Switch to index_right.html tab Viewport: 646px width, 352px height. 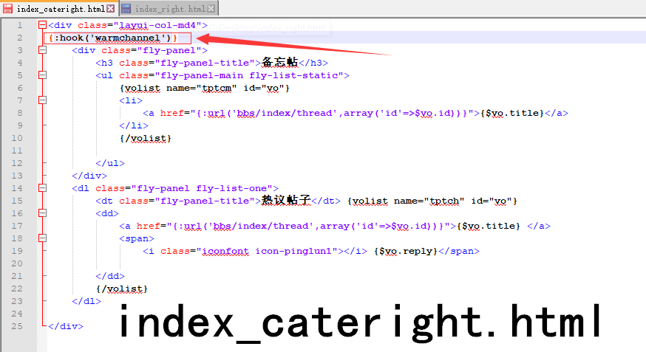(169, 9)
